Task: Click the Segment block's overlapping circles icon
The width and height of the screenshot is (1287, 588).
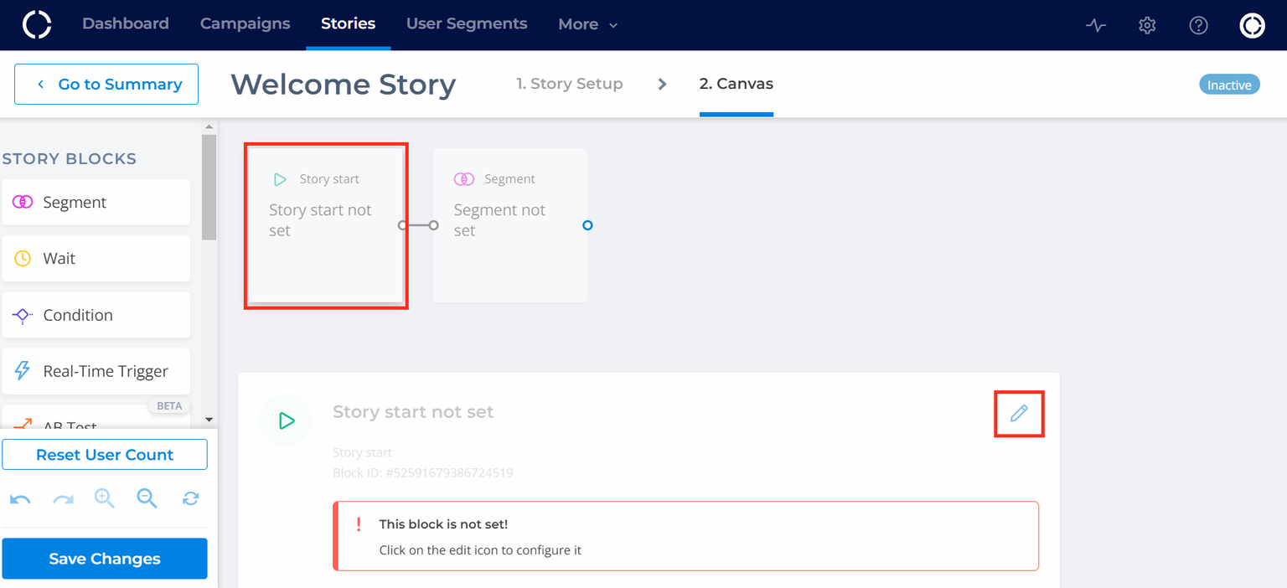Action: 23,202
